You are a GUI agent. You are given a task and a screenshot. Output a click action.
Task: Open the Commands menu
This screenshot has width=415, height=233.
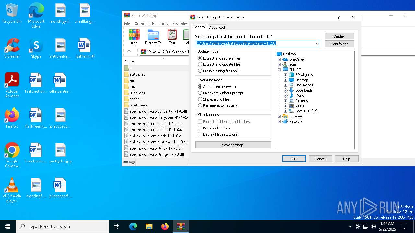[145, 24]
